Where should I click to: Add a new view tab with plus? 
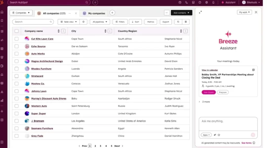point(112,13)
